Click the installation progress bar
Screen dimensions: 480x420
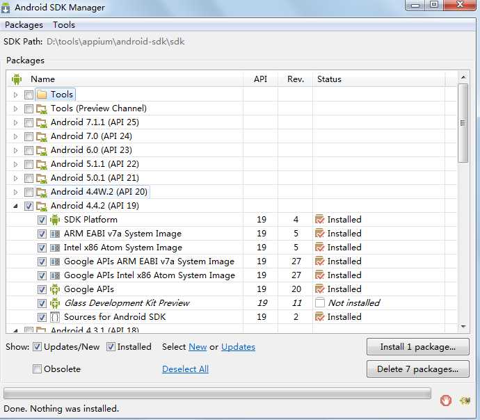[x=217, y=394]
